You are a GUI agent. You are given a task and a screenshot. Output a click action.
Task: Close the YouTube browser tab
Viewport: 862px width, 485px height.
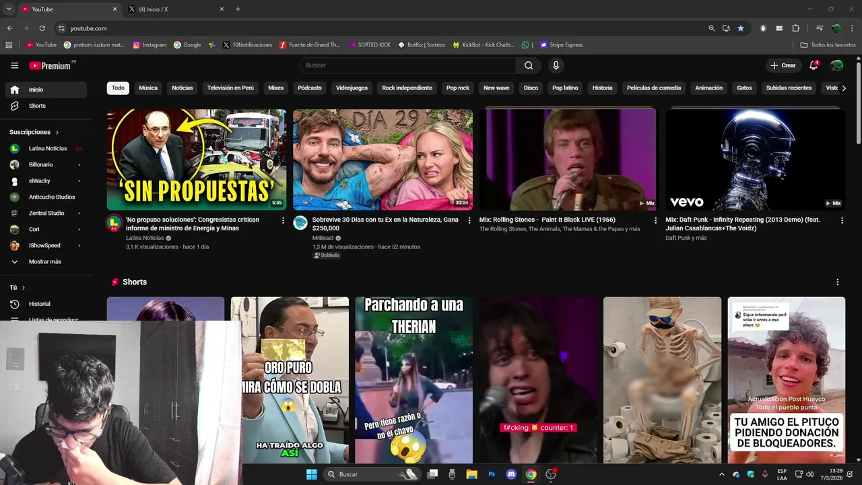point(114,9)
